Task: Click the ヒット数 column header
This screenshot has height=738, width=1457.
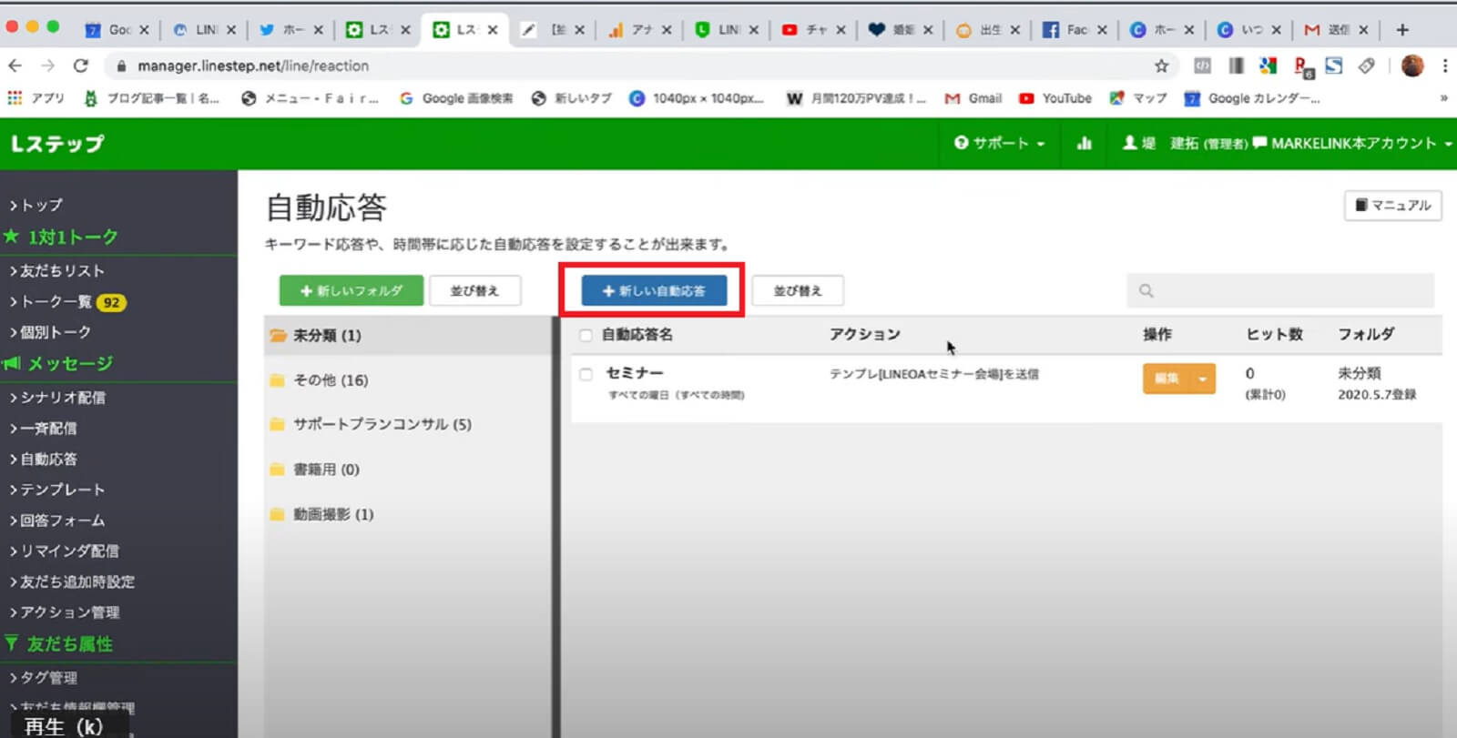Action: 1274,334
